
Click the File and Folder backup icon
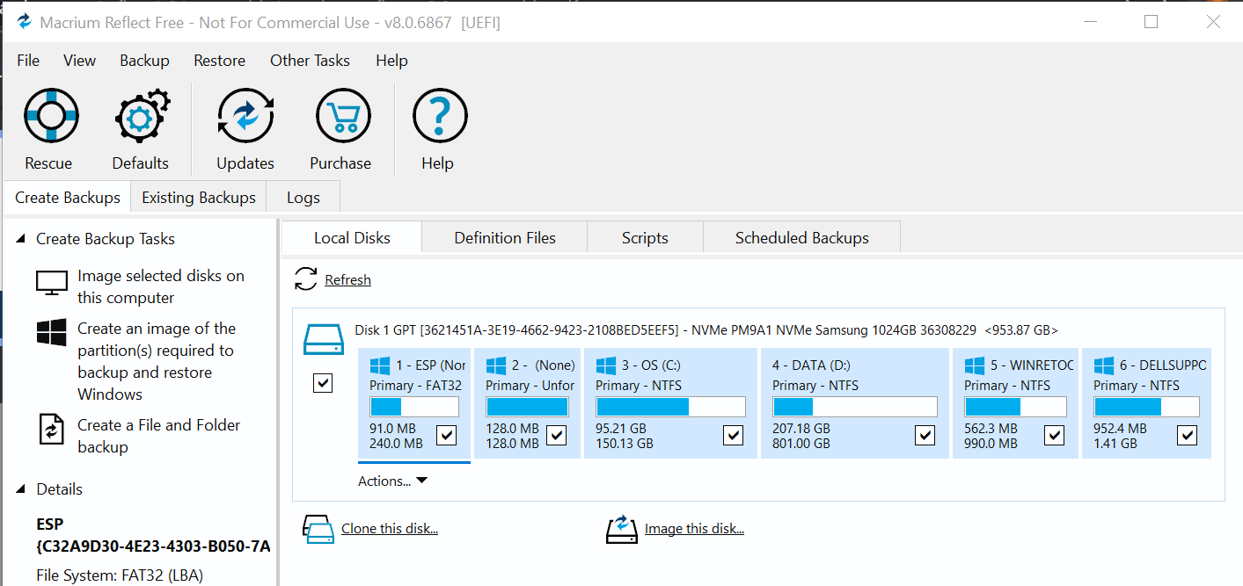52,429
